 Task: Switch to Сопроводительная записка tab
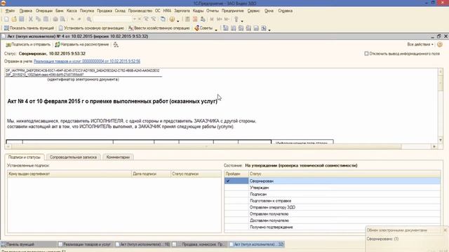coord(73,157)
